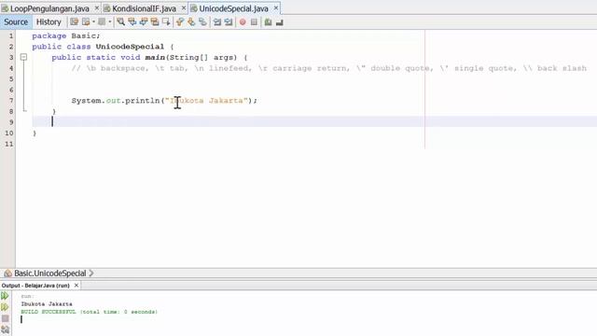This screenshot has height=336, width=597.
Task: Open the KondisionalIF.java tab
Action: (x=144, y=8)
